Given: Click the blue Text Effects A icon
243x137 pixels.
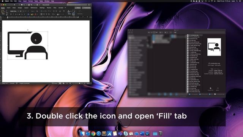Looking at the screenshot, I should click(28, 14).
